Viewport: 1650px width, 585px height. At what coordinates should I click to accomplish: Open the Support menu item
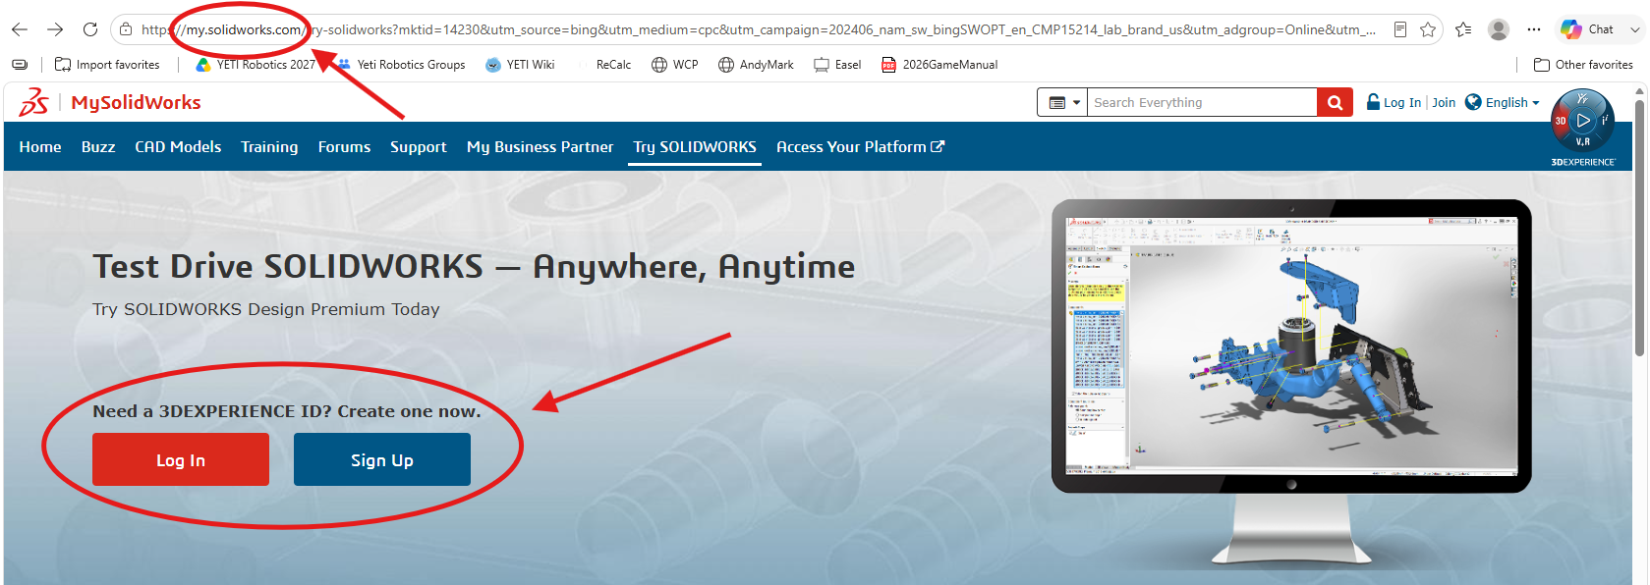419,147
